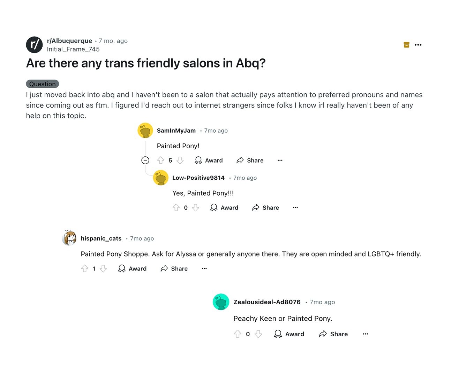Select the Question flair tag
Screen dimensions: 459x376
[43, 84]
